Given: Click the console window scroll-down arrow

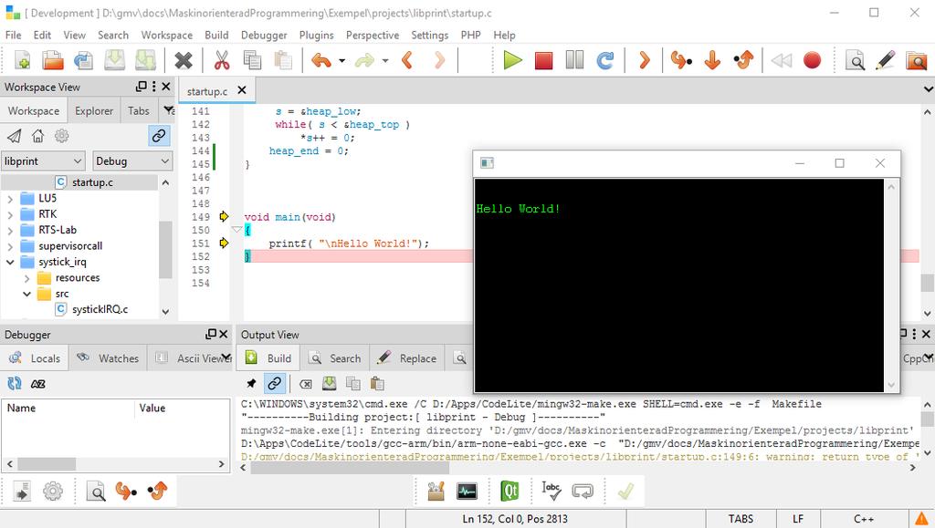Looking at the screenshot, I should point(891,385).
